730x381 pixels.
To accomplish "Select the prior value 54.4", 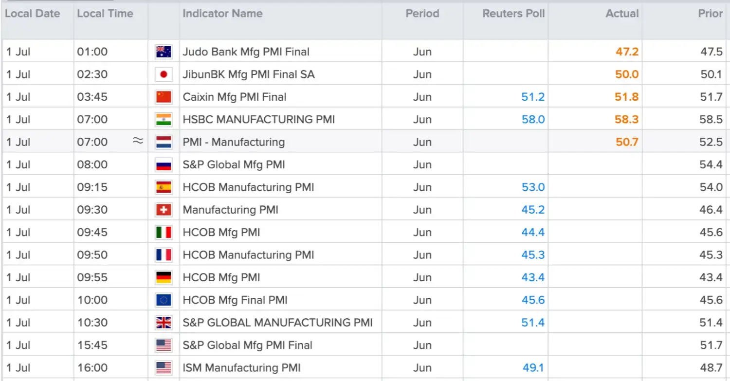I will (x=711, y=164).
